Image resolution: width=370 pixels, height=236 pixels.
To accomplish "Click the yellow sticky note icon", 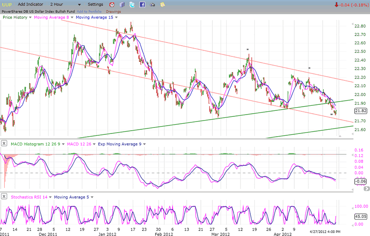I will click(163, 4).
